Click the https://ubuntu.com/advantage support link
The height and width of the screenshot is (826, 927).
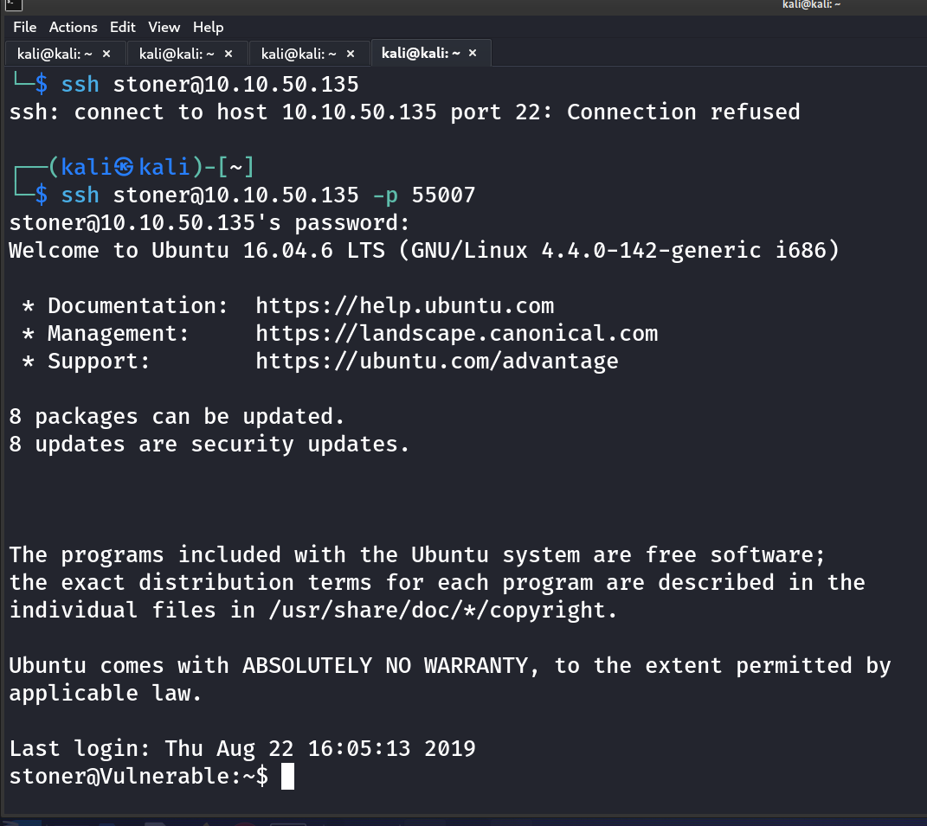436,362
